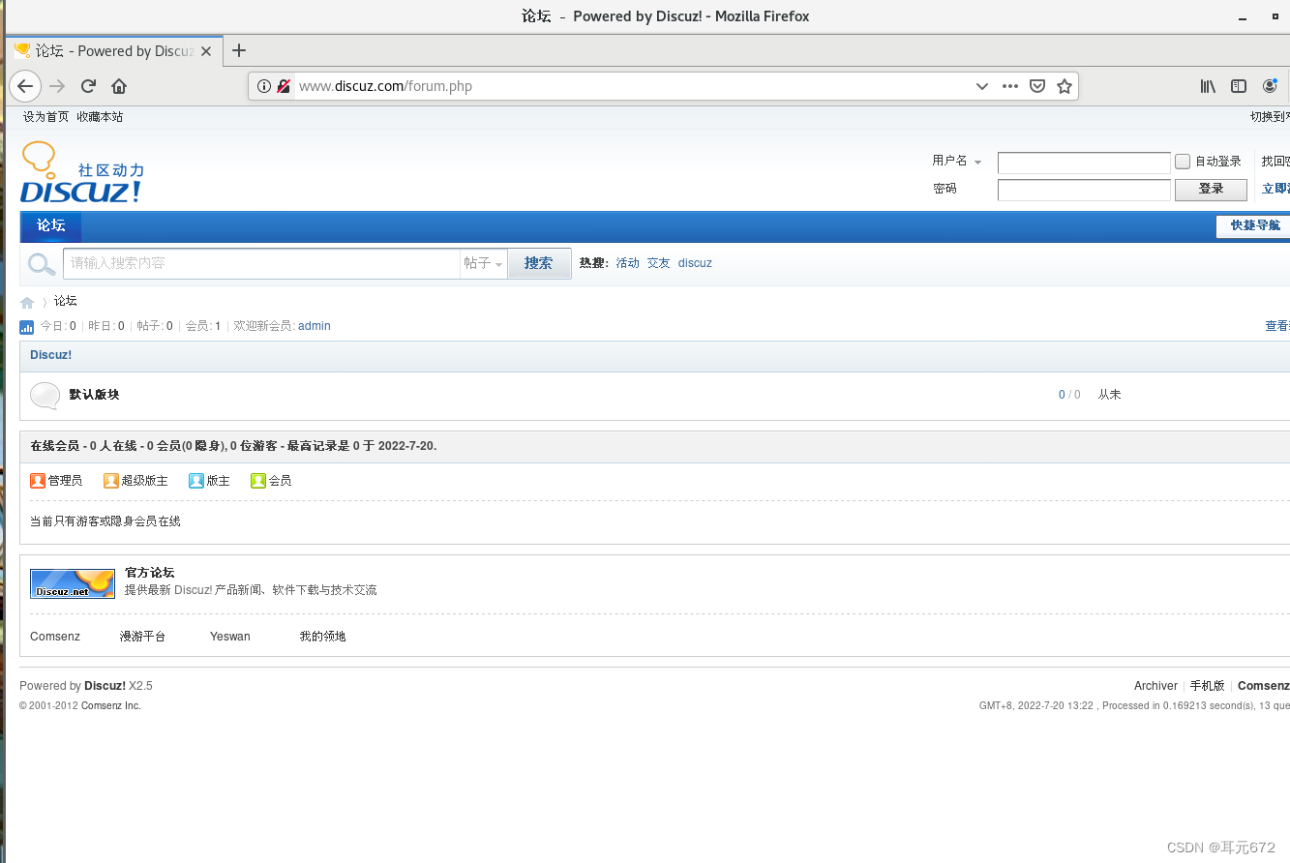Click 收藏本站 in top bar

(100, 116)
